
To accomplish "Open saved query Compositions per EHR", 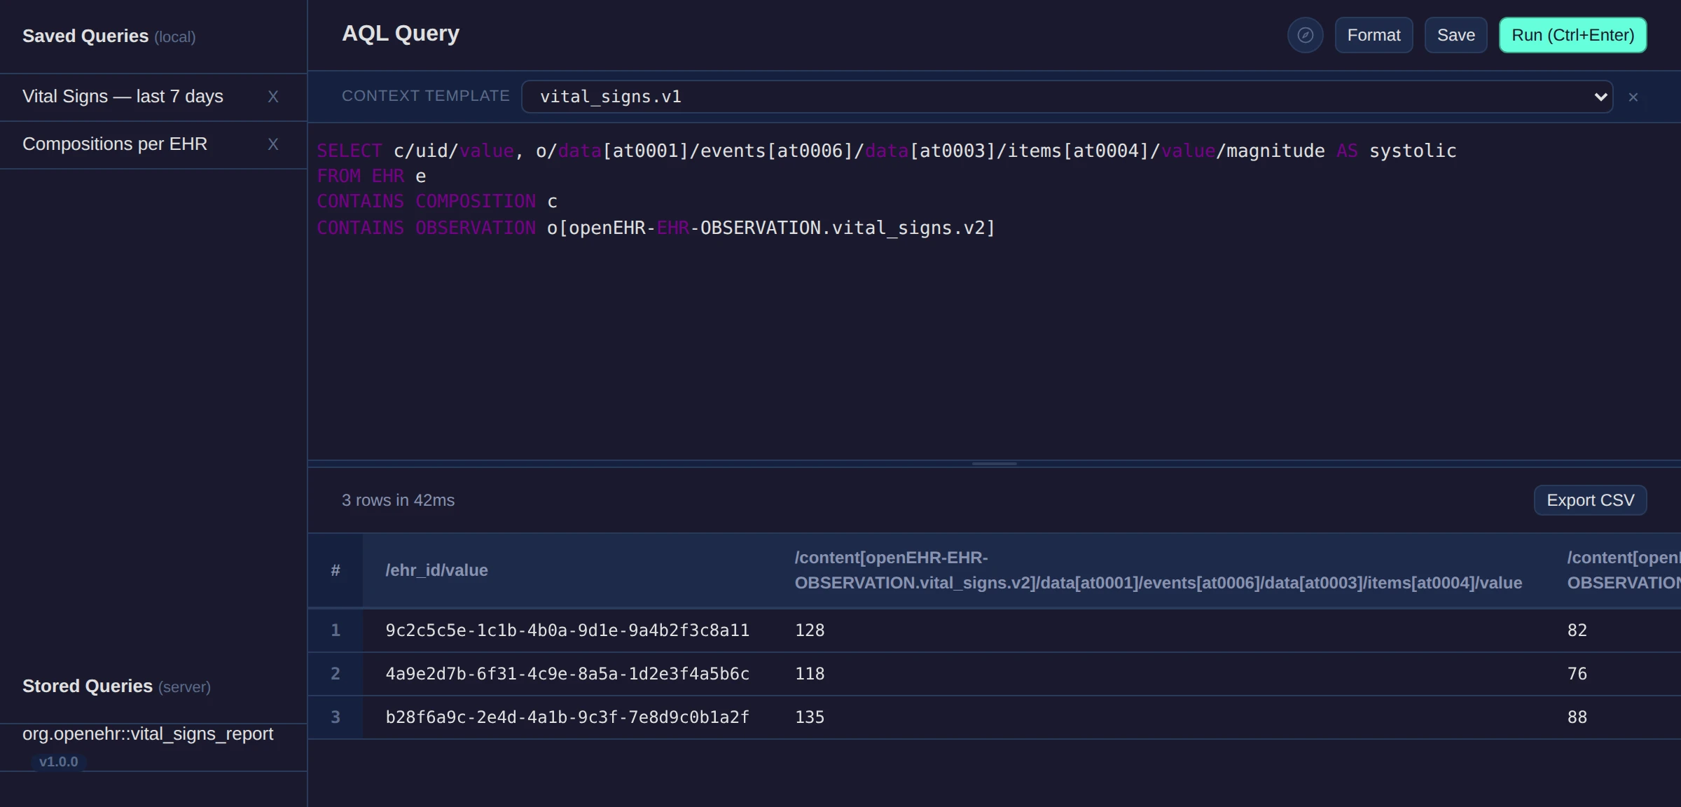I will click(x=115, y=144).
